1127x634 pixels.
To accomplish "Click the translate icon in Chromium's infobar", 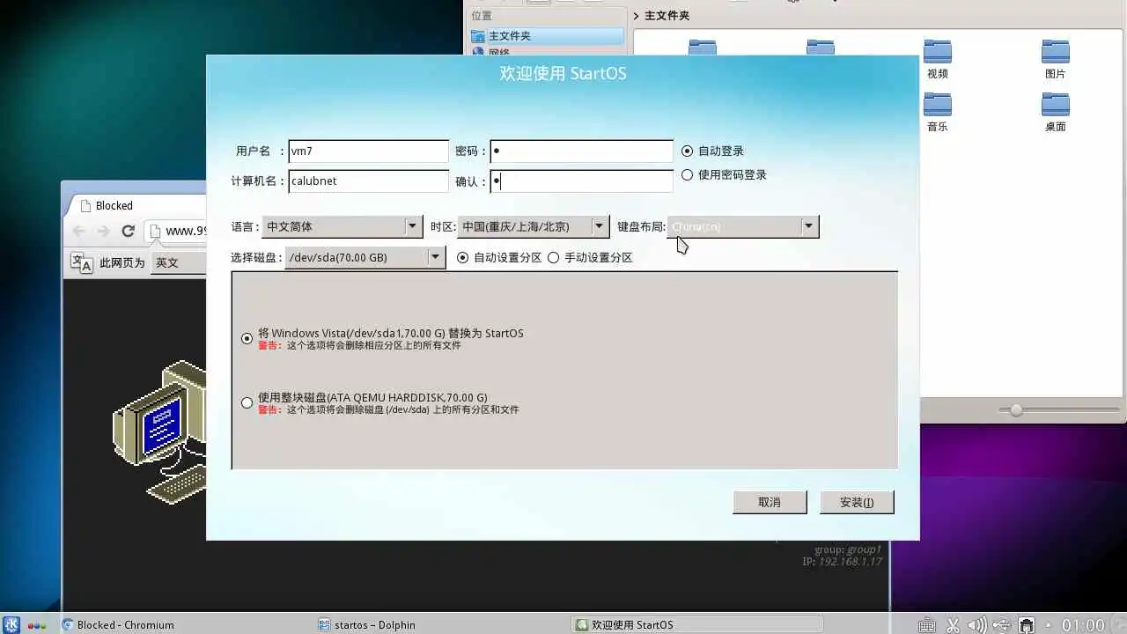I will point(81,262).
